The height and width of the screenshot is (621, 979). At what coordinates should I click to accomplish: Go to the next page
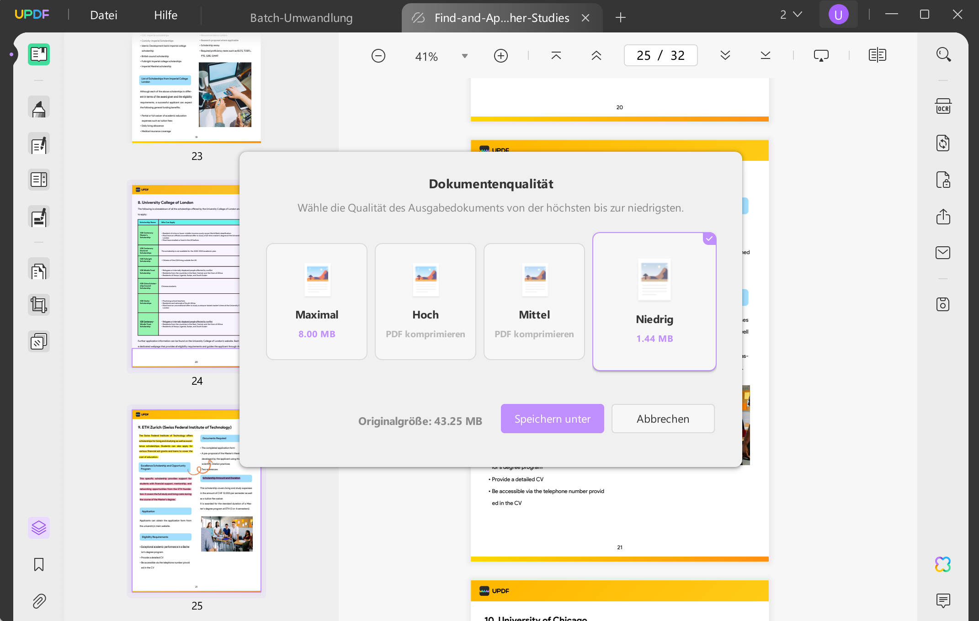click(725, 56)
